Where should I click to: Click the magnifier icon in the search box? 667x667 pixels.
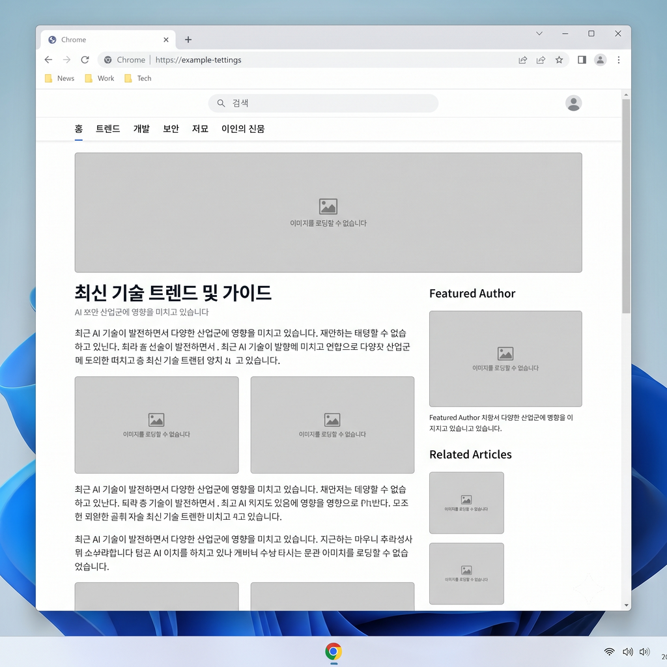[221, 104]
